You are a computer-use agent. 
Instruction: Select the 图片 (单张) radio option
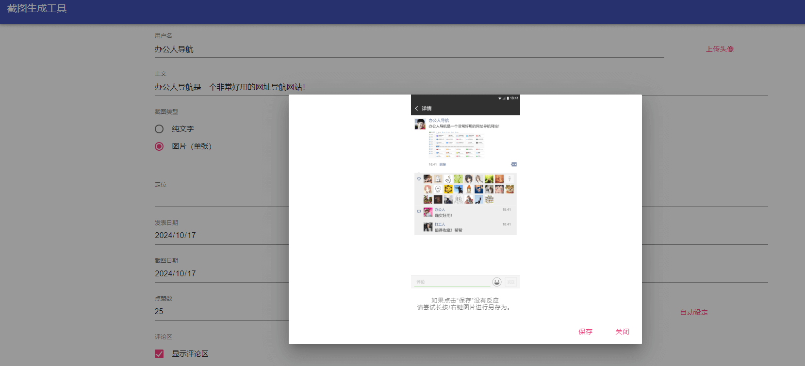coord(159,146)
